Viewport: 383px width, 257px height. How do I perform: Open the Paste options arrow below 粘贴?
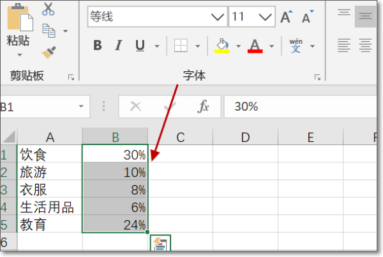click(x=20, y=55)
